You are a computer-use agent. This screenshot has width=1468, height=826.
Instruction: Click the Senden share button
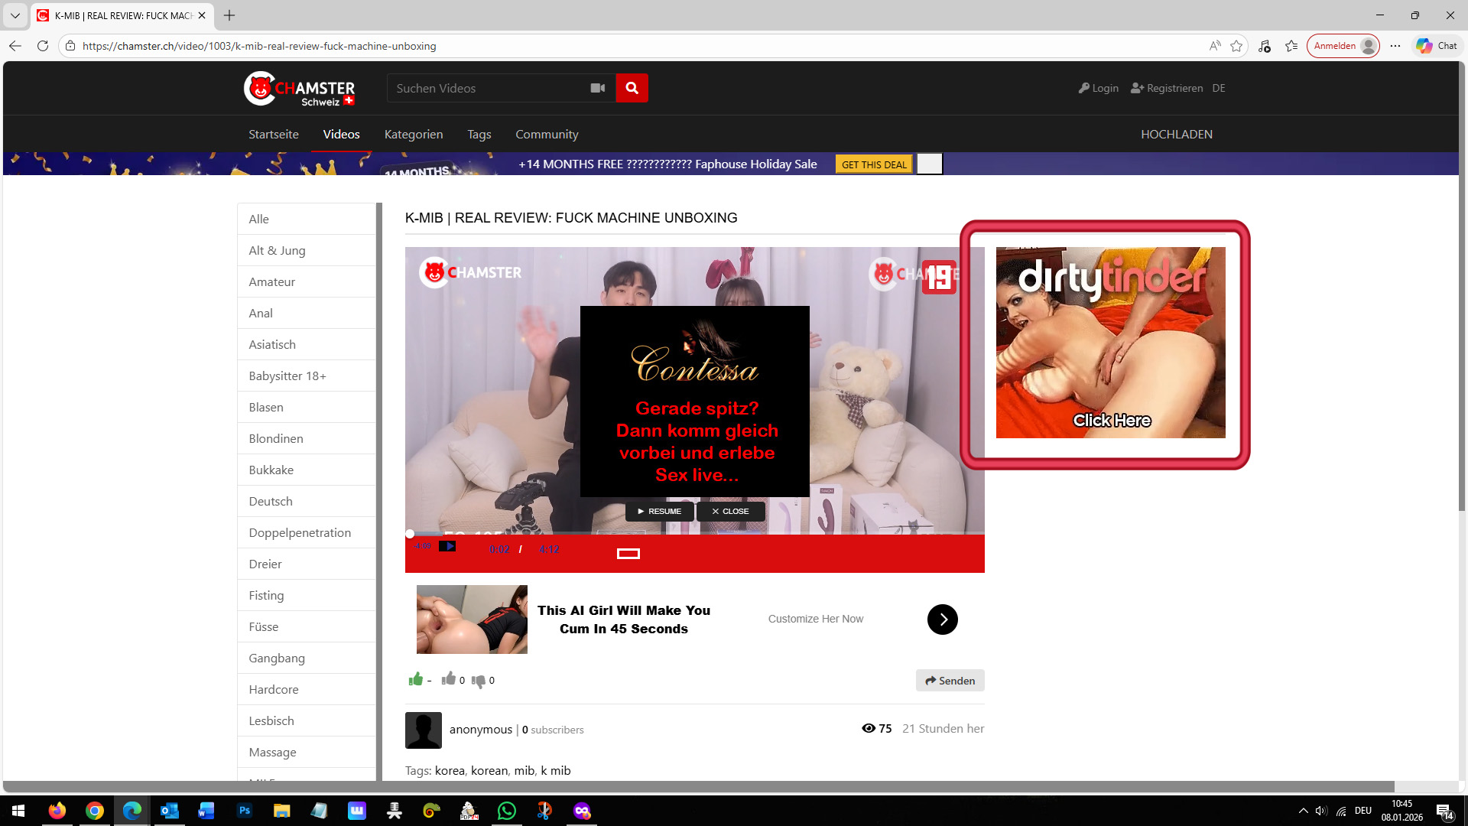[950, 681]
